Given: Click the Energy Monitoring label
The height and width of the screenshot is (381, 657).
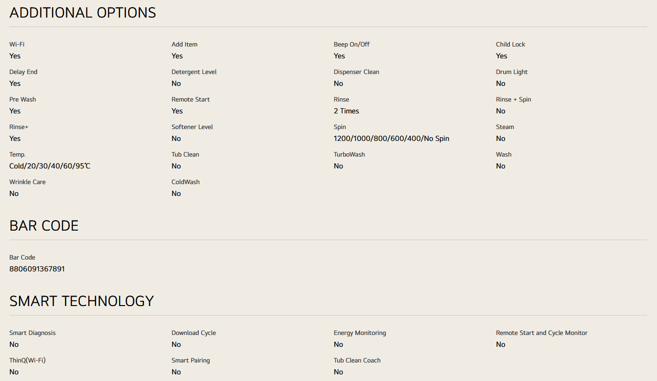Looking at the screenshot, I should click(x=360, y=333).
